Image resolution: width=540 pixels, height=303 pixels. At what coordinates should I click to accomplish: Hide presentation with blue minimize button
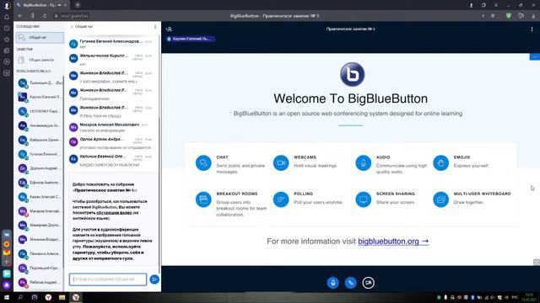534,56
